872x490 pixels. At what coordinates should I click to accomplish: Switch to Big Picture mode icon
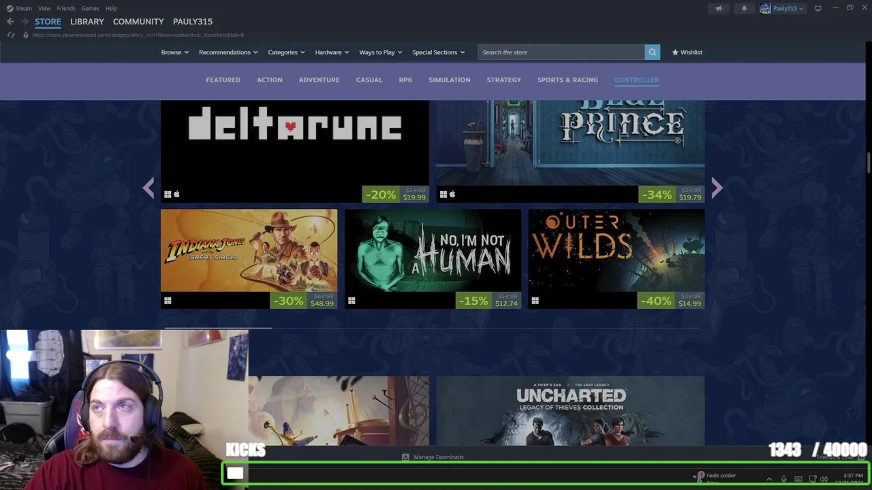[817, 8]
